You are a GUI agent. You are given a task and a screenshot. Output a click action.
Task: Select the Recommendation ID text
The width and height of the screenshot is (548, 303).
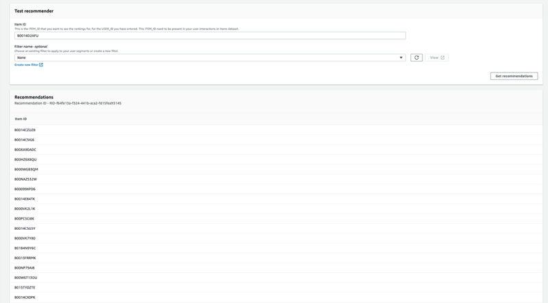[x=68, y=103]
